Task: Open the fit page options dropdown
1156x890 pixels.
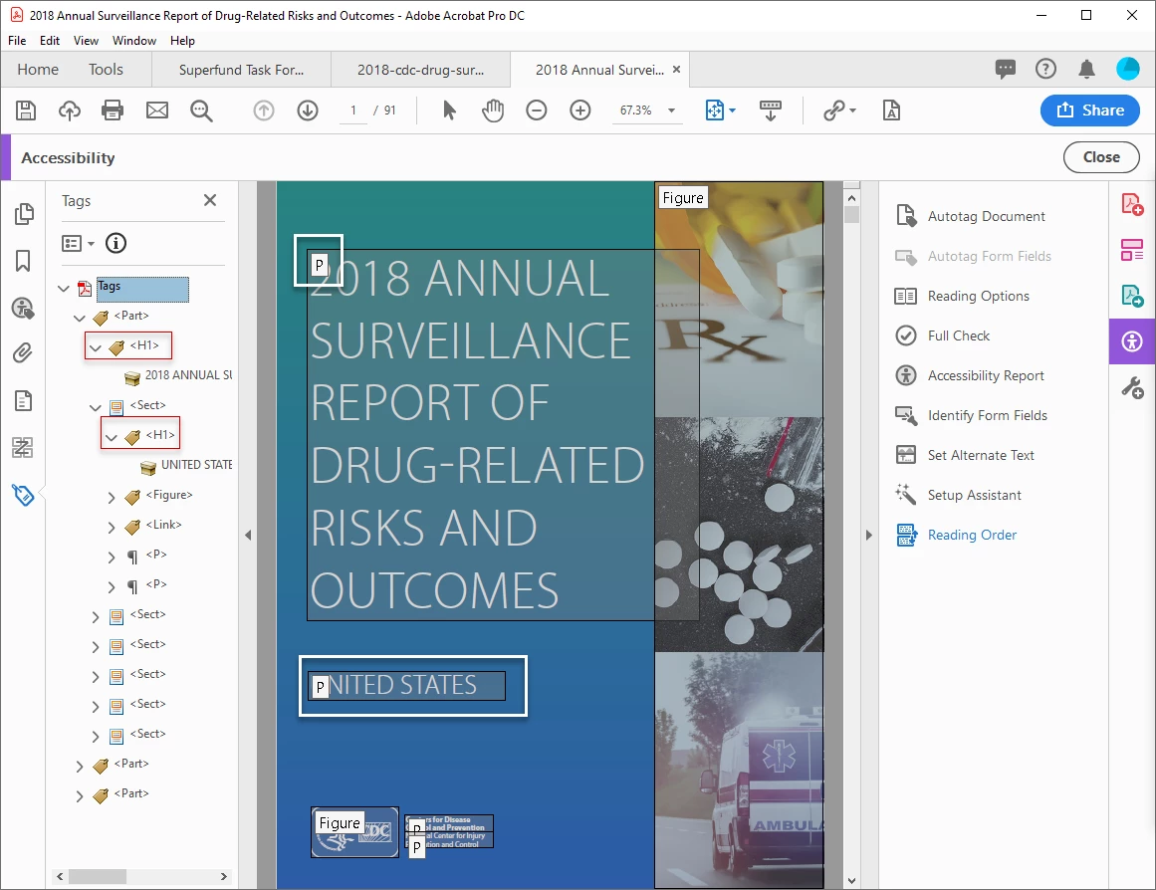Action: (732, 111)
